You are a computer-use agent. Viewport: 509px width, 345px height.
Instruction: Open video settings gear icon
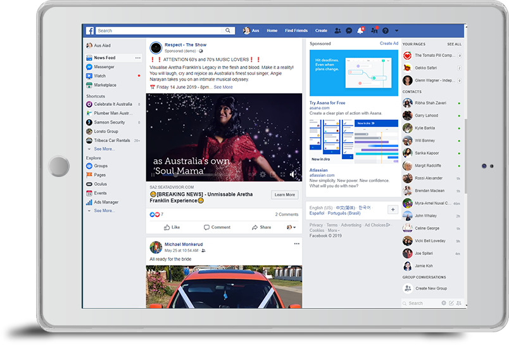(x=263, y=174)
